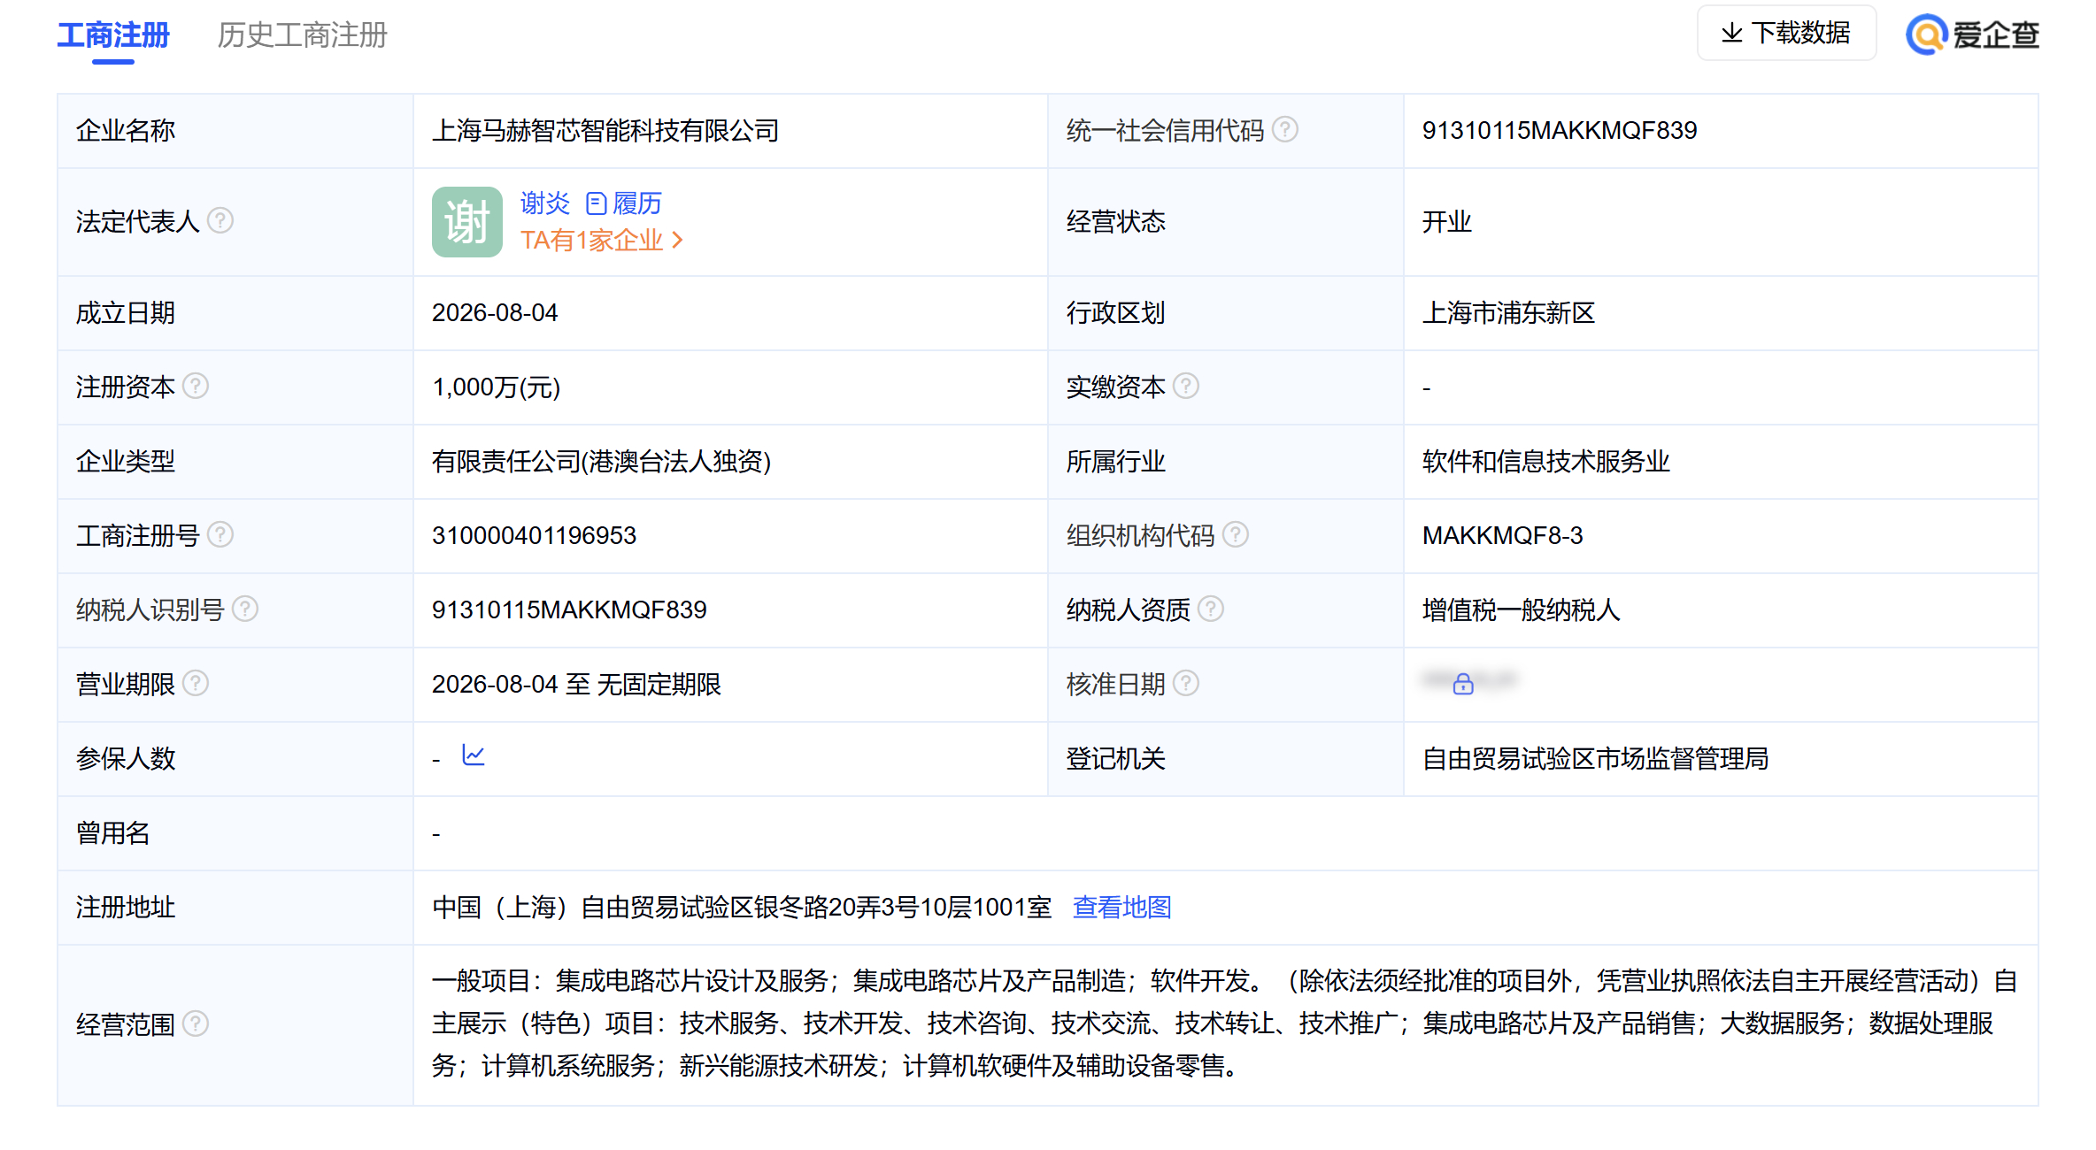Click help icon next to 工商注册号
Screen dimensions: 2096x1150
tap(220, 535)
